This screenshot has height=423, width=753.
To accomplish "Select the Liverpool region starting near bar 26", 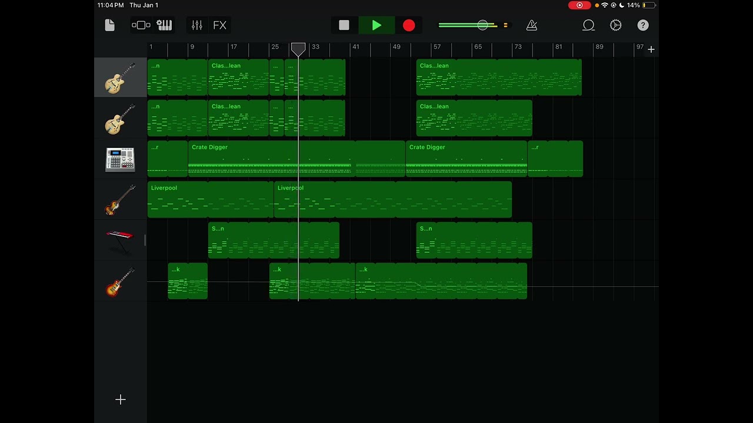I will click(x=393, y=199).
